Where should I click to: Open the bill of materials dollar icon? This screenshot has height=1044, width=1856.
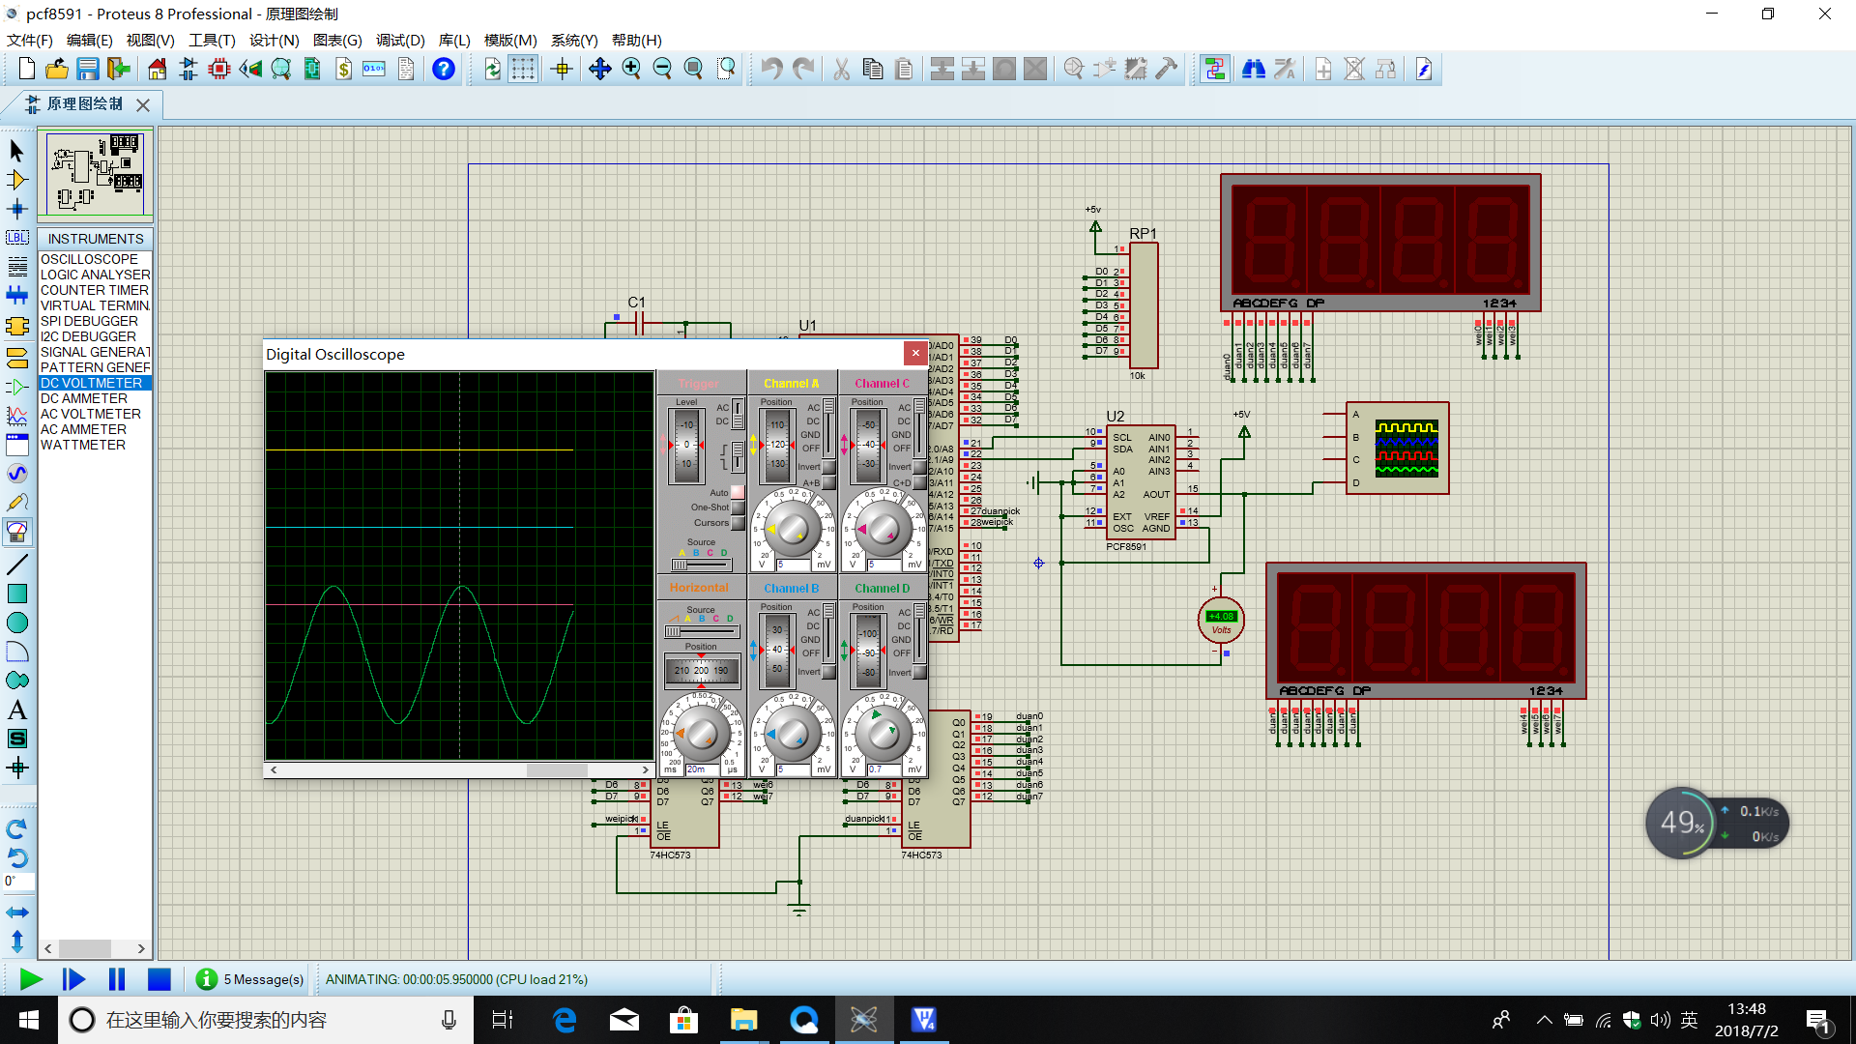point(343,69)
